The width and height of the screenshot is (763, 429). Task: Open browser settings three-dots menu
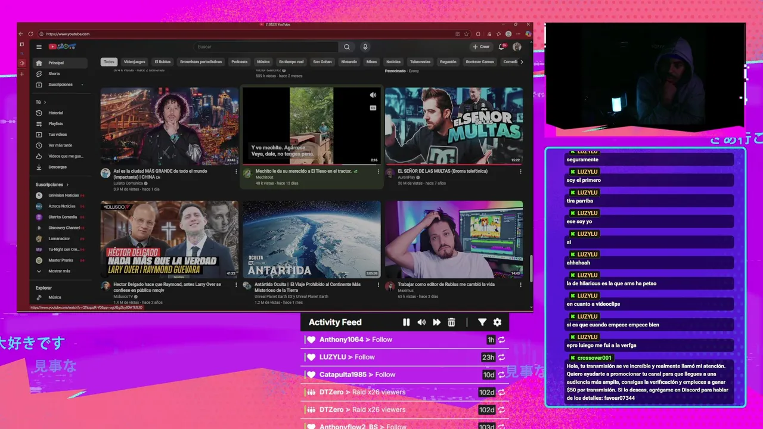(518, 34)
